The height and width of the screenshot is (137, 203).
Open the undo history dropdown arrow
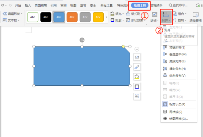(6, 5)
